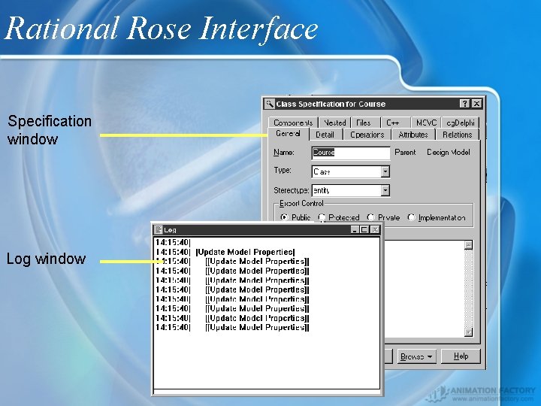Click the documentation scrollbar down arrow
This screenshot has width=541, height=406.
point(468,332)
